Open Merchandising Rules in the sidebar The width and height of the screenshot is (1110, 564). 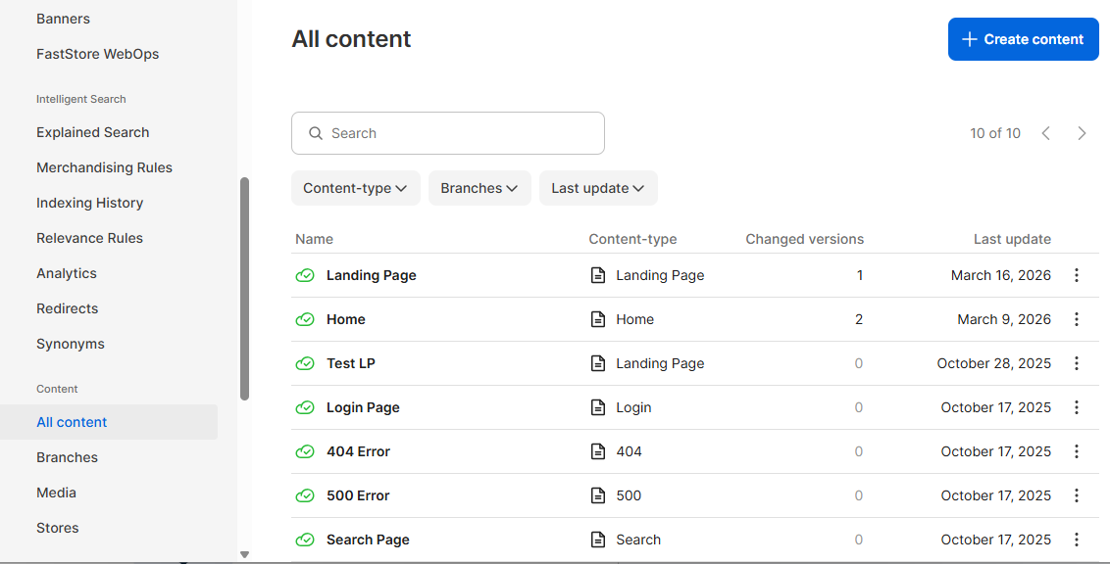[x=104, y=167]
